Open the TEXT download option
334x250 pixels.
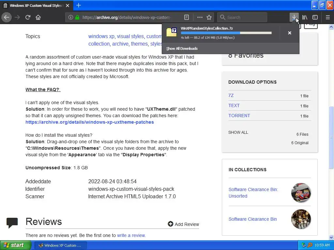pos(234,105)
